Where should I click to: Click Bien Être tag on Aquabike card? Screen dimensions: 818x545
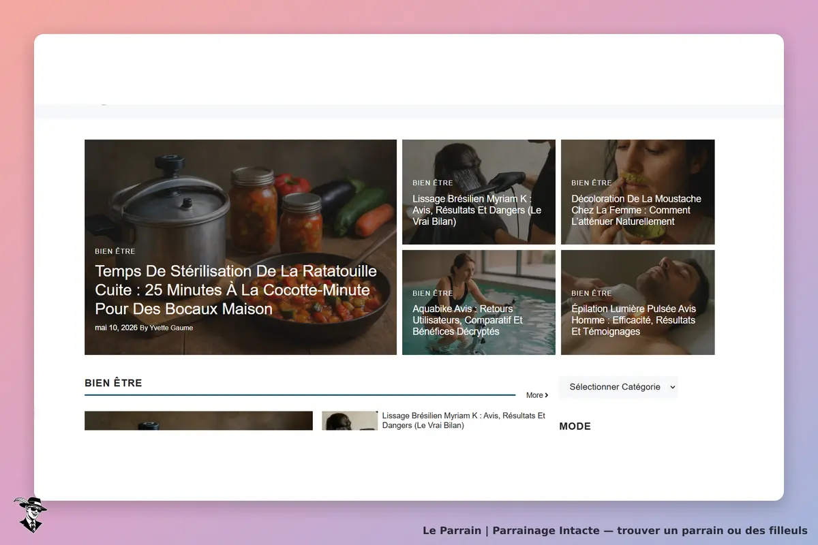[432, 293]
